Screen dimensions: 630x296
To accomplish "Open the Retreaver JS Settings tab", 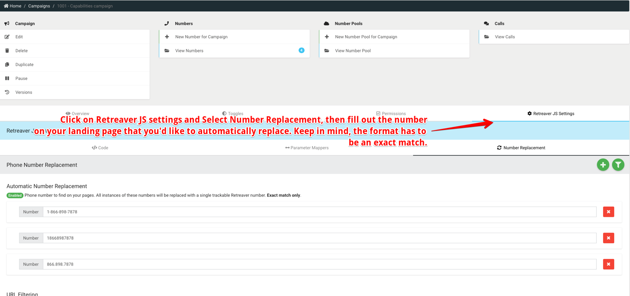I will pyautogui.click(x=550, y=113).
